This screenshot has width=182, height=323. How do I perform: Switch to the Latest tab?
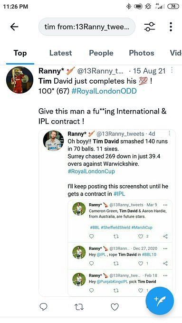click(61, 53)
